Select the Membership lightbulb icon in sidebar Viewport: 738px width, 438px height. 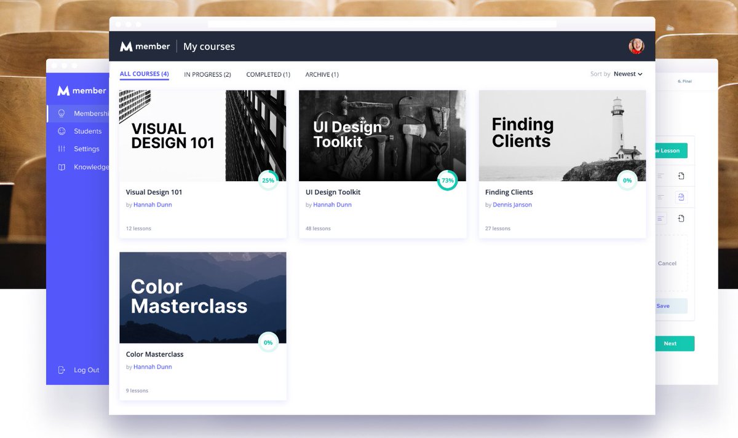pos(61,114)
